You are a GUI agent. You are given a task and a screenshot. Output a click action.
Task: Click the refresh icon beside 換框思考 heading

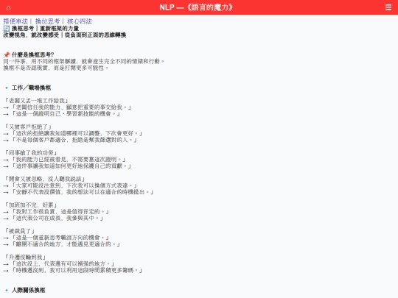[x=7, y=29]
